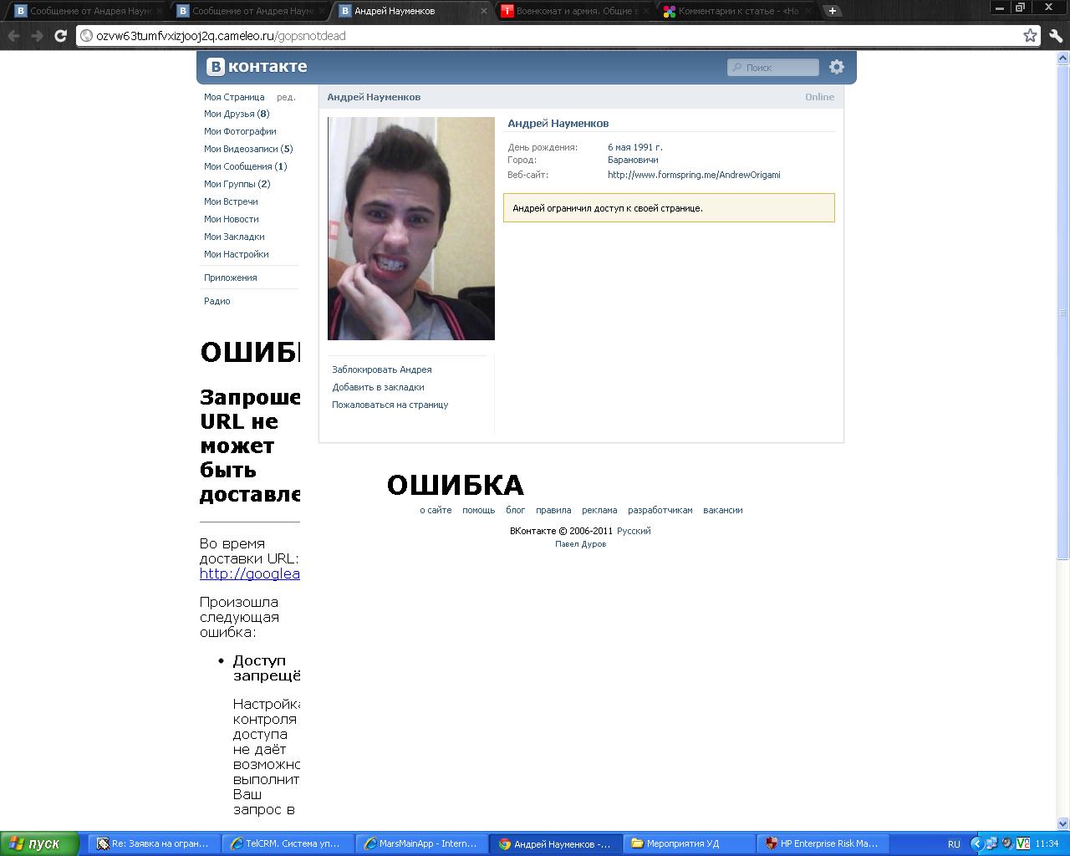Open the пуск Start menu
Screen dimensions: 1070x856
coord(39,843)
